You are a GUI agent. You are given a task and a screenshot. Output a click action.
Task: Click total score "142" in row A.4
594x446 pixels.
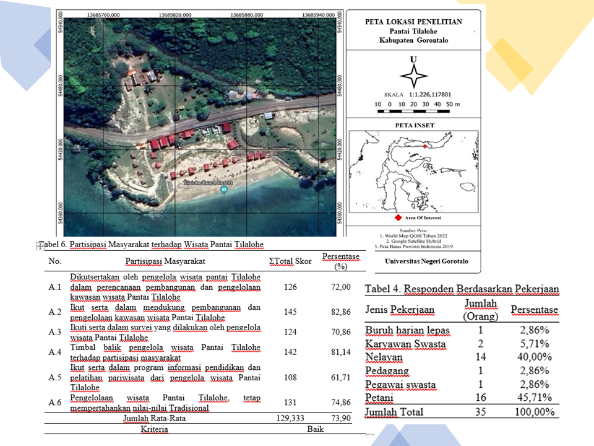coord(290,352)
